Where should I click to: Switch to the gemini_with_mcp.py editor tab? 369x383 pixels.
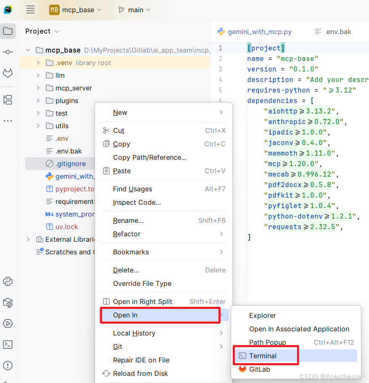254,32
